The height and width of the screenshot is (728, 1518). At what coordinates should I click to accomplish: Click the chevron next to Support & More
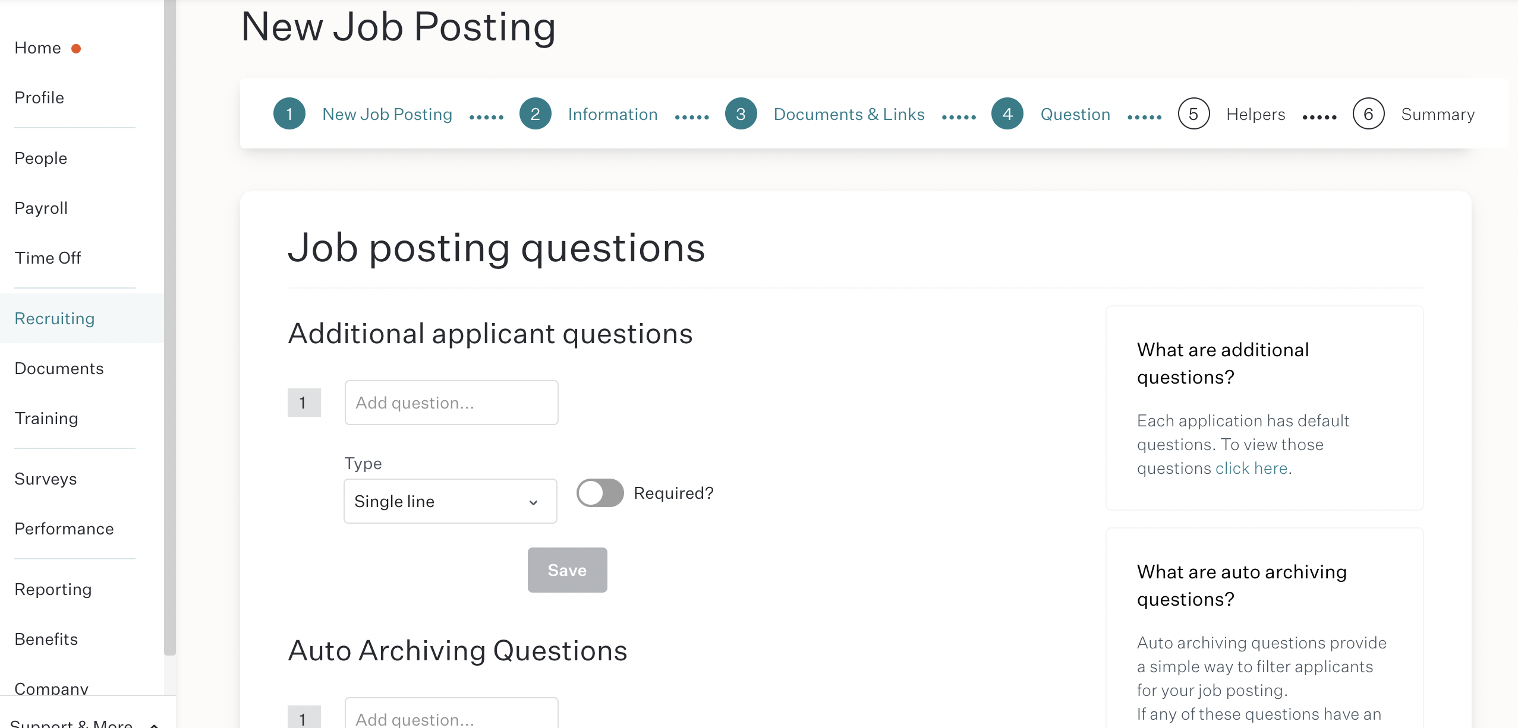click(154, 724)
